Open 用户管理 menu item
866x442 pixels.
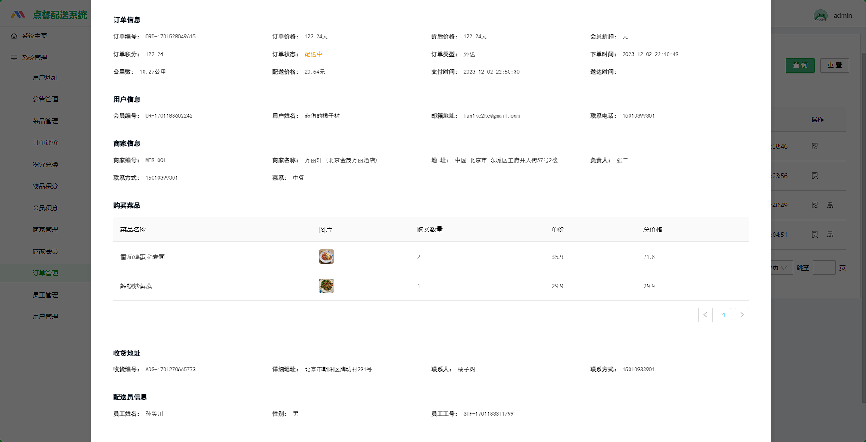pos(46,317)
